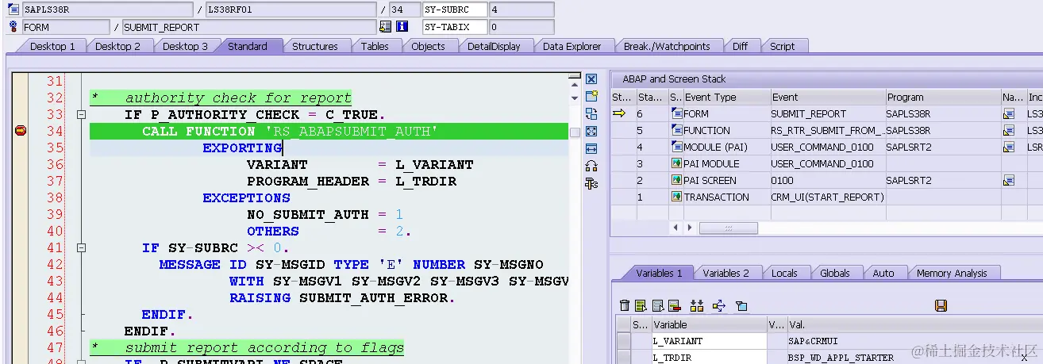Screen dimensions: 1043x364
Task: Switch to the Variables 2 tab
Action: pyautogui.click(x=725, y=273)
